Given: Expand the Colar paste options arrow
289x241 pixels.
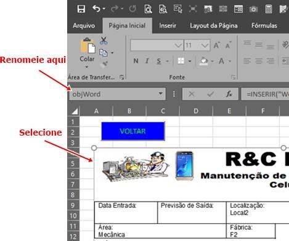Looking at the screenshot, I should 87,67.
